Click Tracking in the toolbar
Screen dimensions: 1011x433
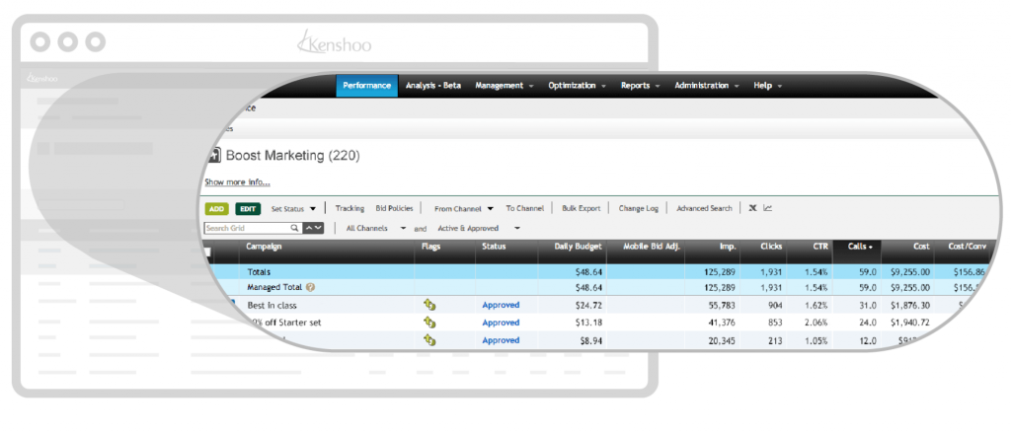[x=350, y=208]
